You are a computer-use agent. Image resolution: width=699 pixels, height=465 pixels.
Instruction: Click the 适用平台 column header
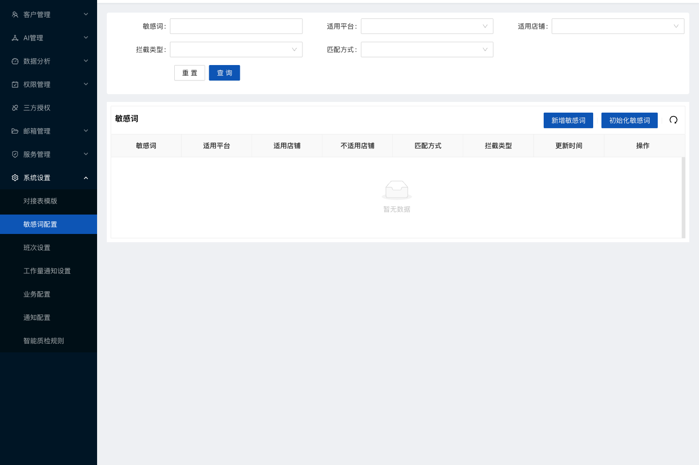coord(216,146)
